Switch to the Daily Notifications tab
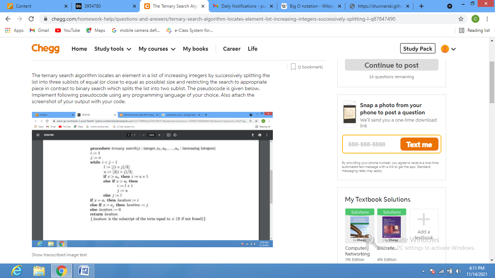Viewport: 495px width, 278px height. (x=242, y=6)
